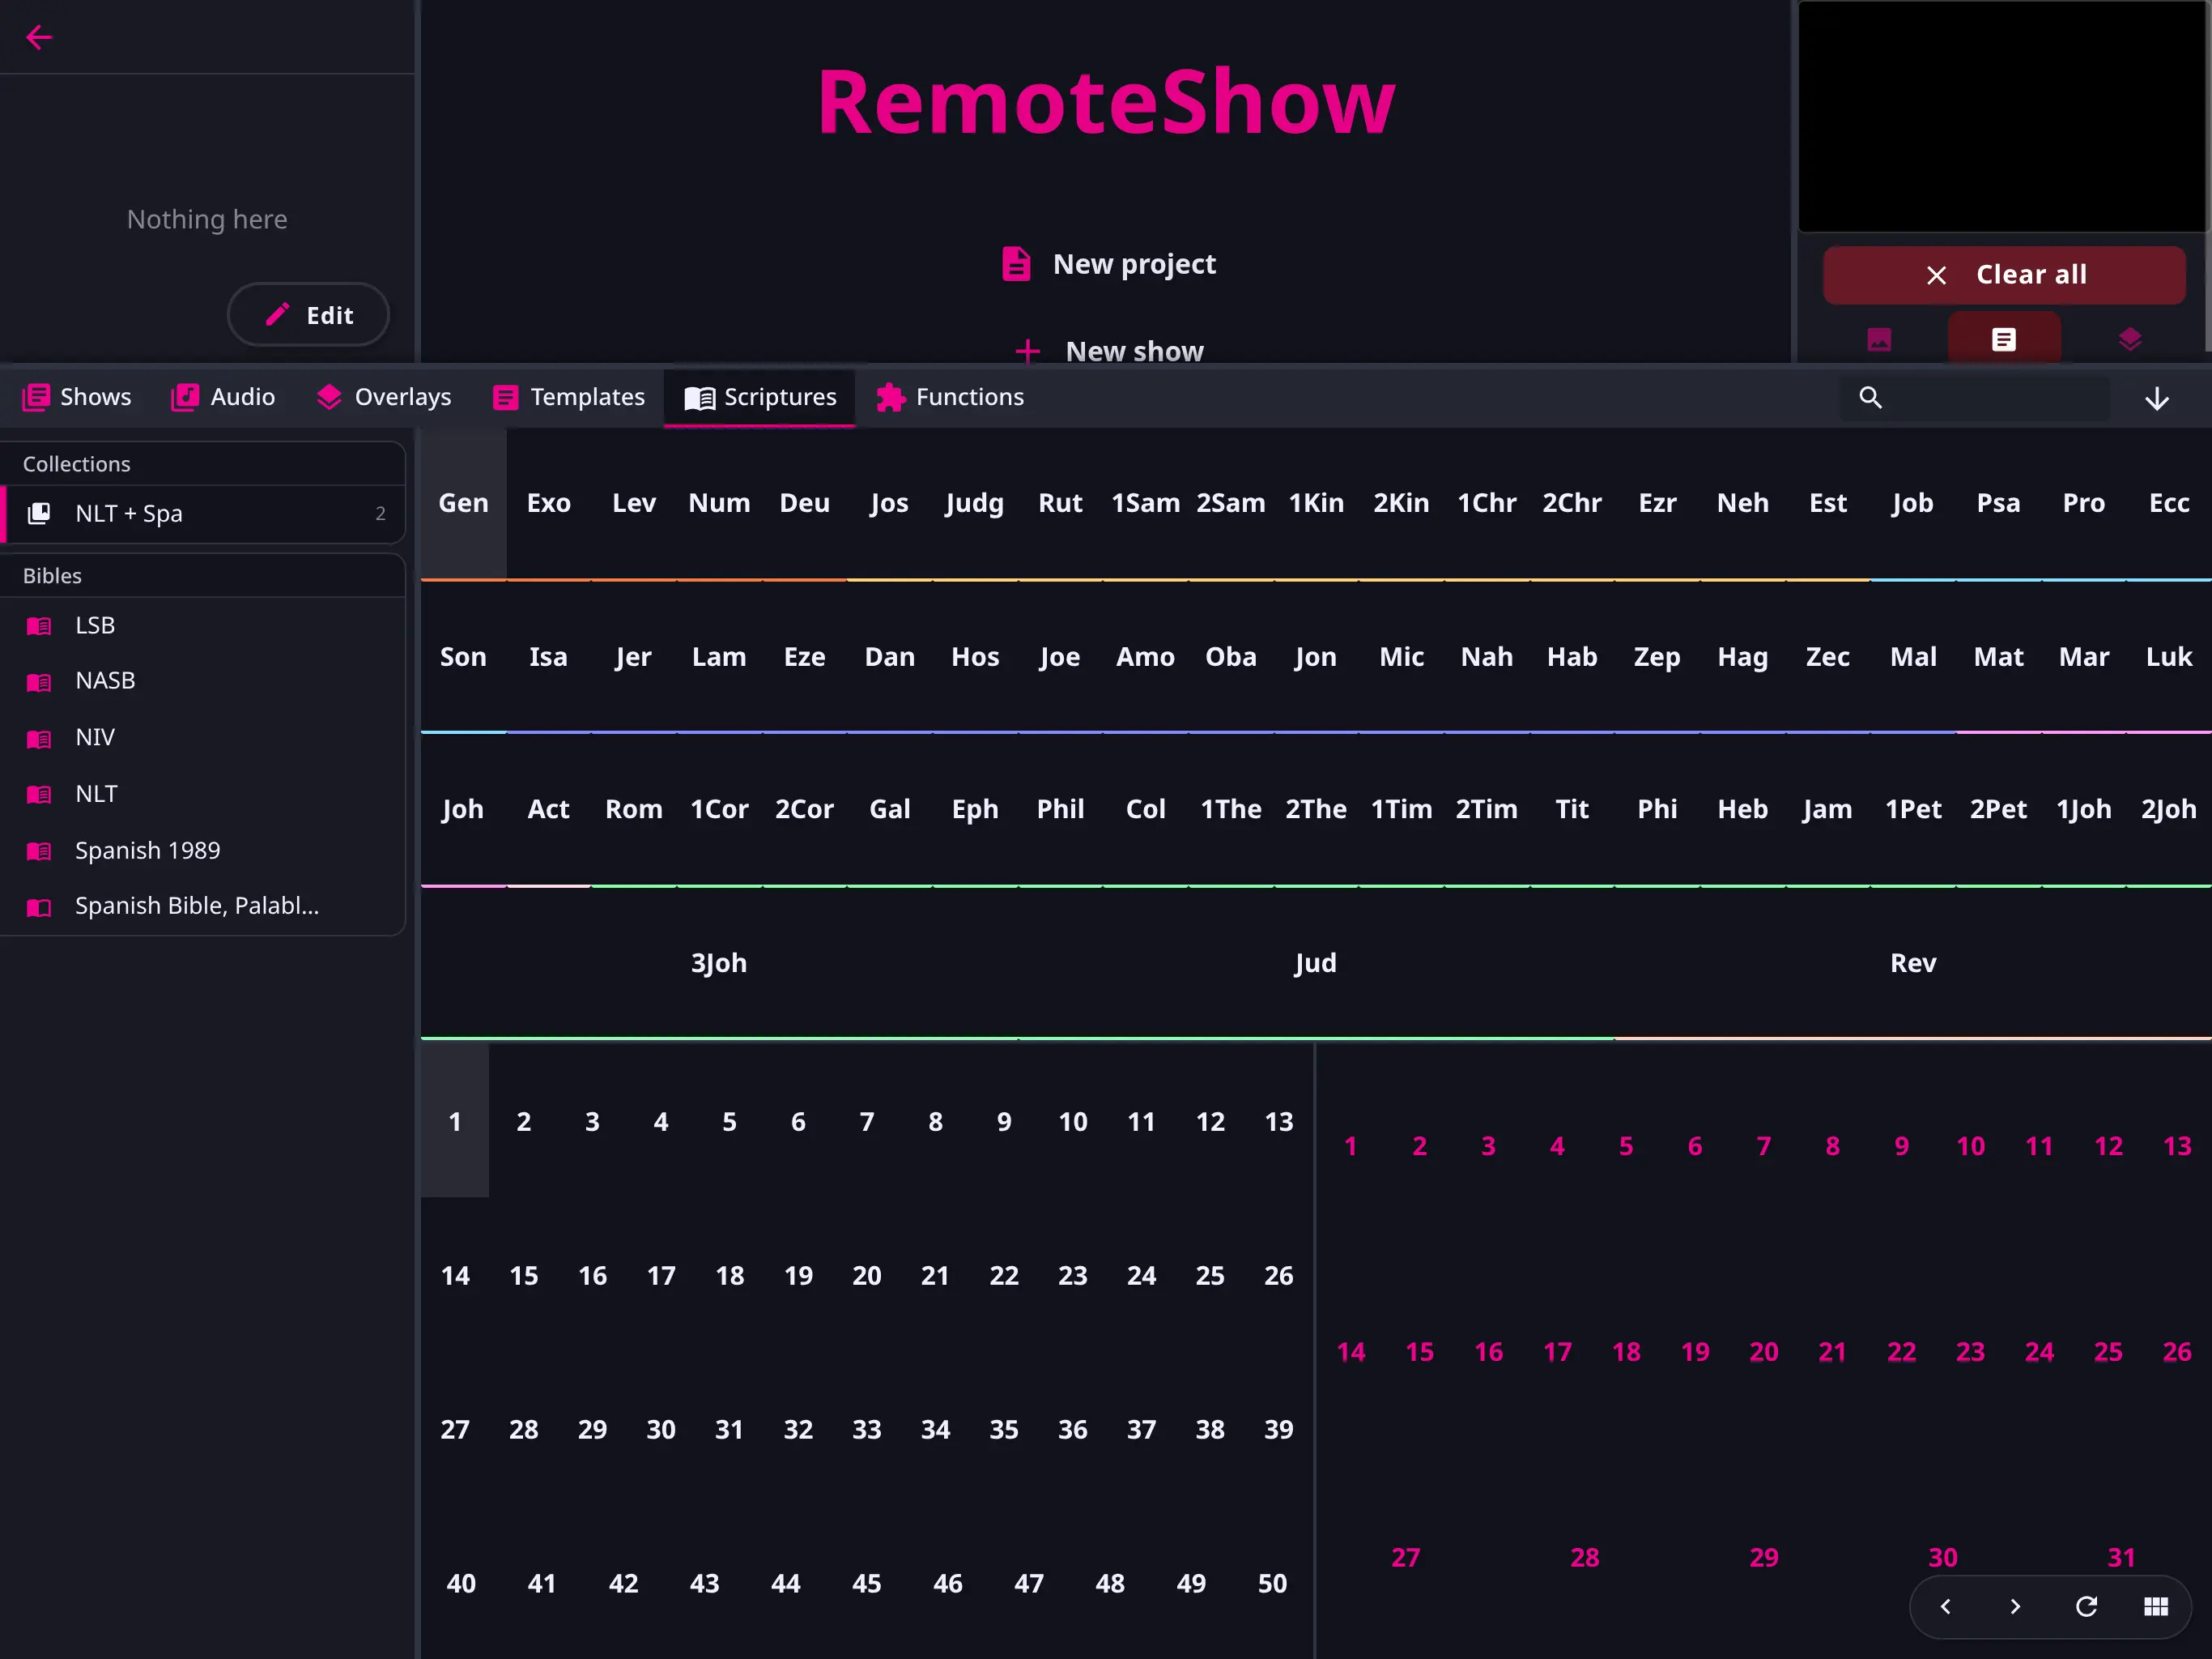Click the downward arrow icon in the Scriptures toolbar
The image size is (2212, 1659).
[x=2157, y=397]
